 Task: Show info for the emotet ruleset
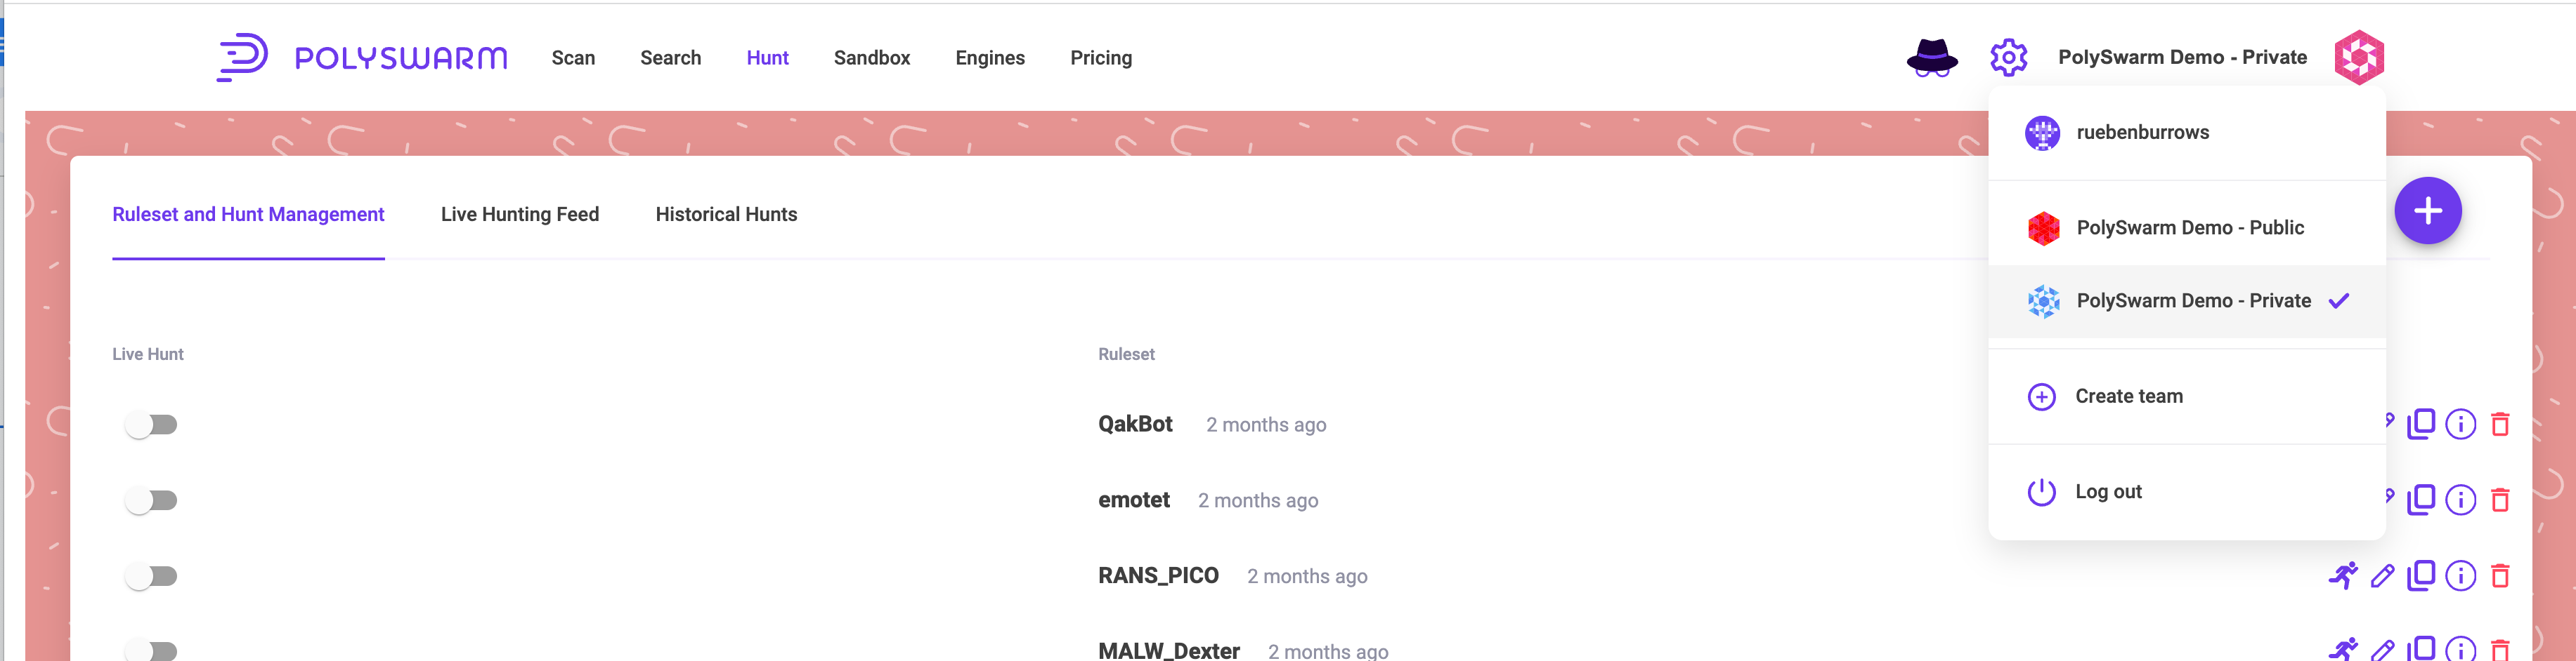pos(2460,499)
